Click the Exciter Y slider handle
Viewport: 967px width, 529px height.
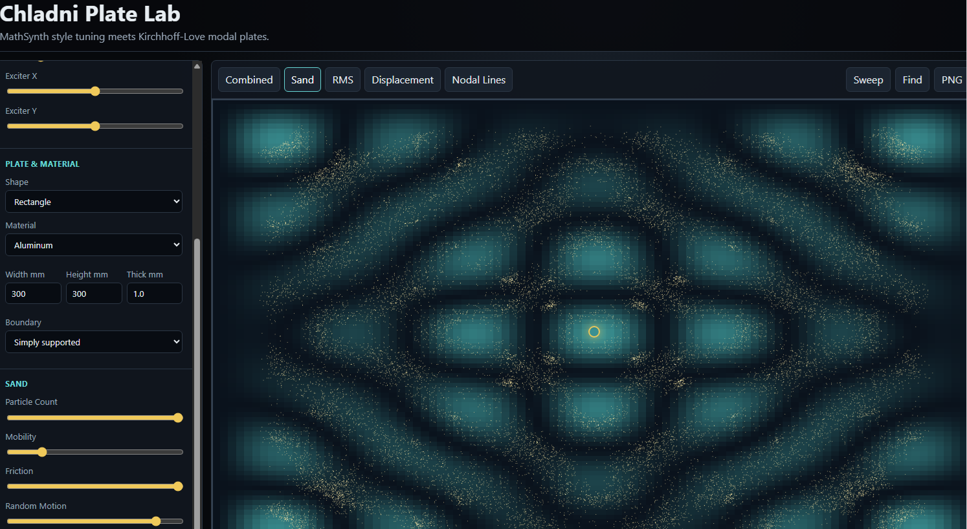click(x=95, y=126)
